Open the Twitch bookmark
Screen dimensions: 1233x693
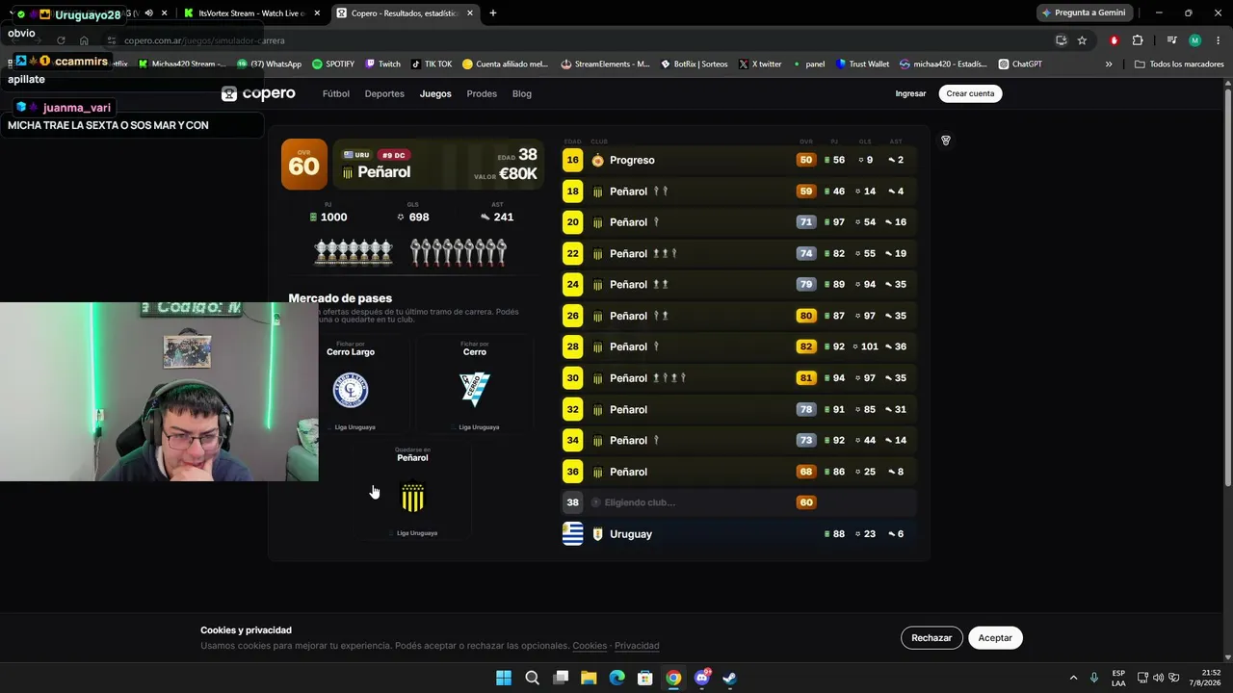(x=382, y=64)
